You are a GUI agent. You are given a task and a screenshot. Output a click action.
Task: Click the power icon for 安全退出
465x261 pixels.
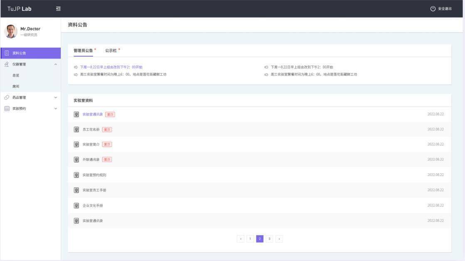click(x=433, y=9)
